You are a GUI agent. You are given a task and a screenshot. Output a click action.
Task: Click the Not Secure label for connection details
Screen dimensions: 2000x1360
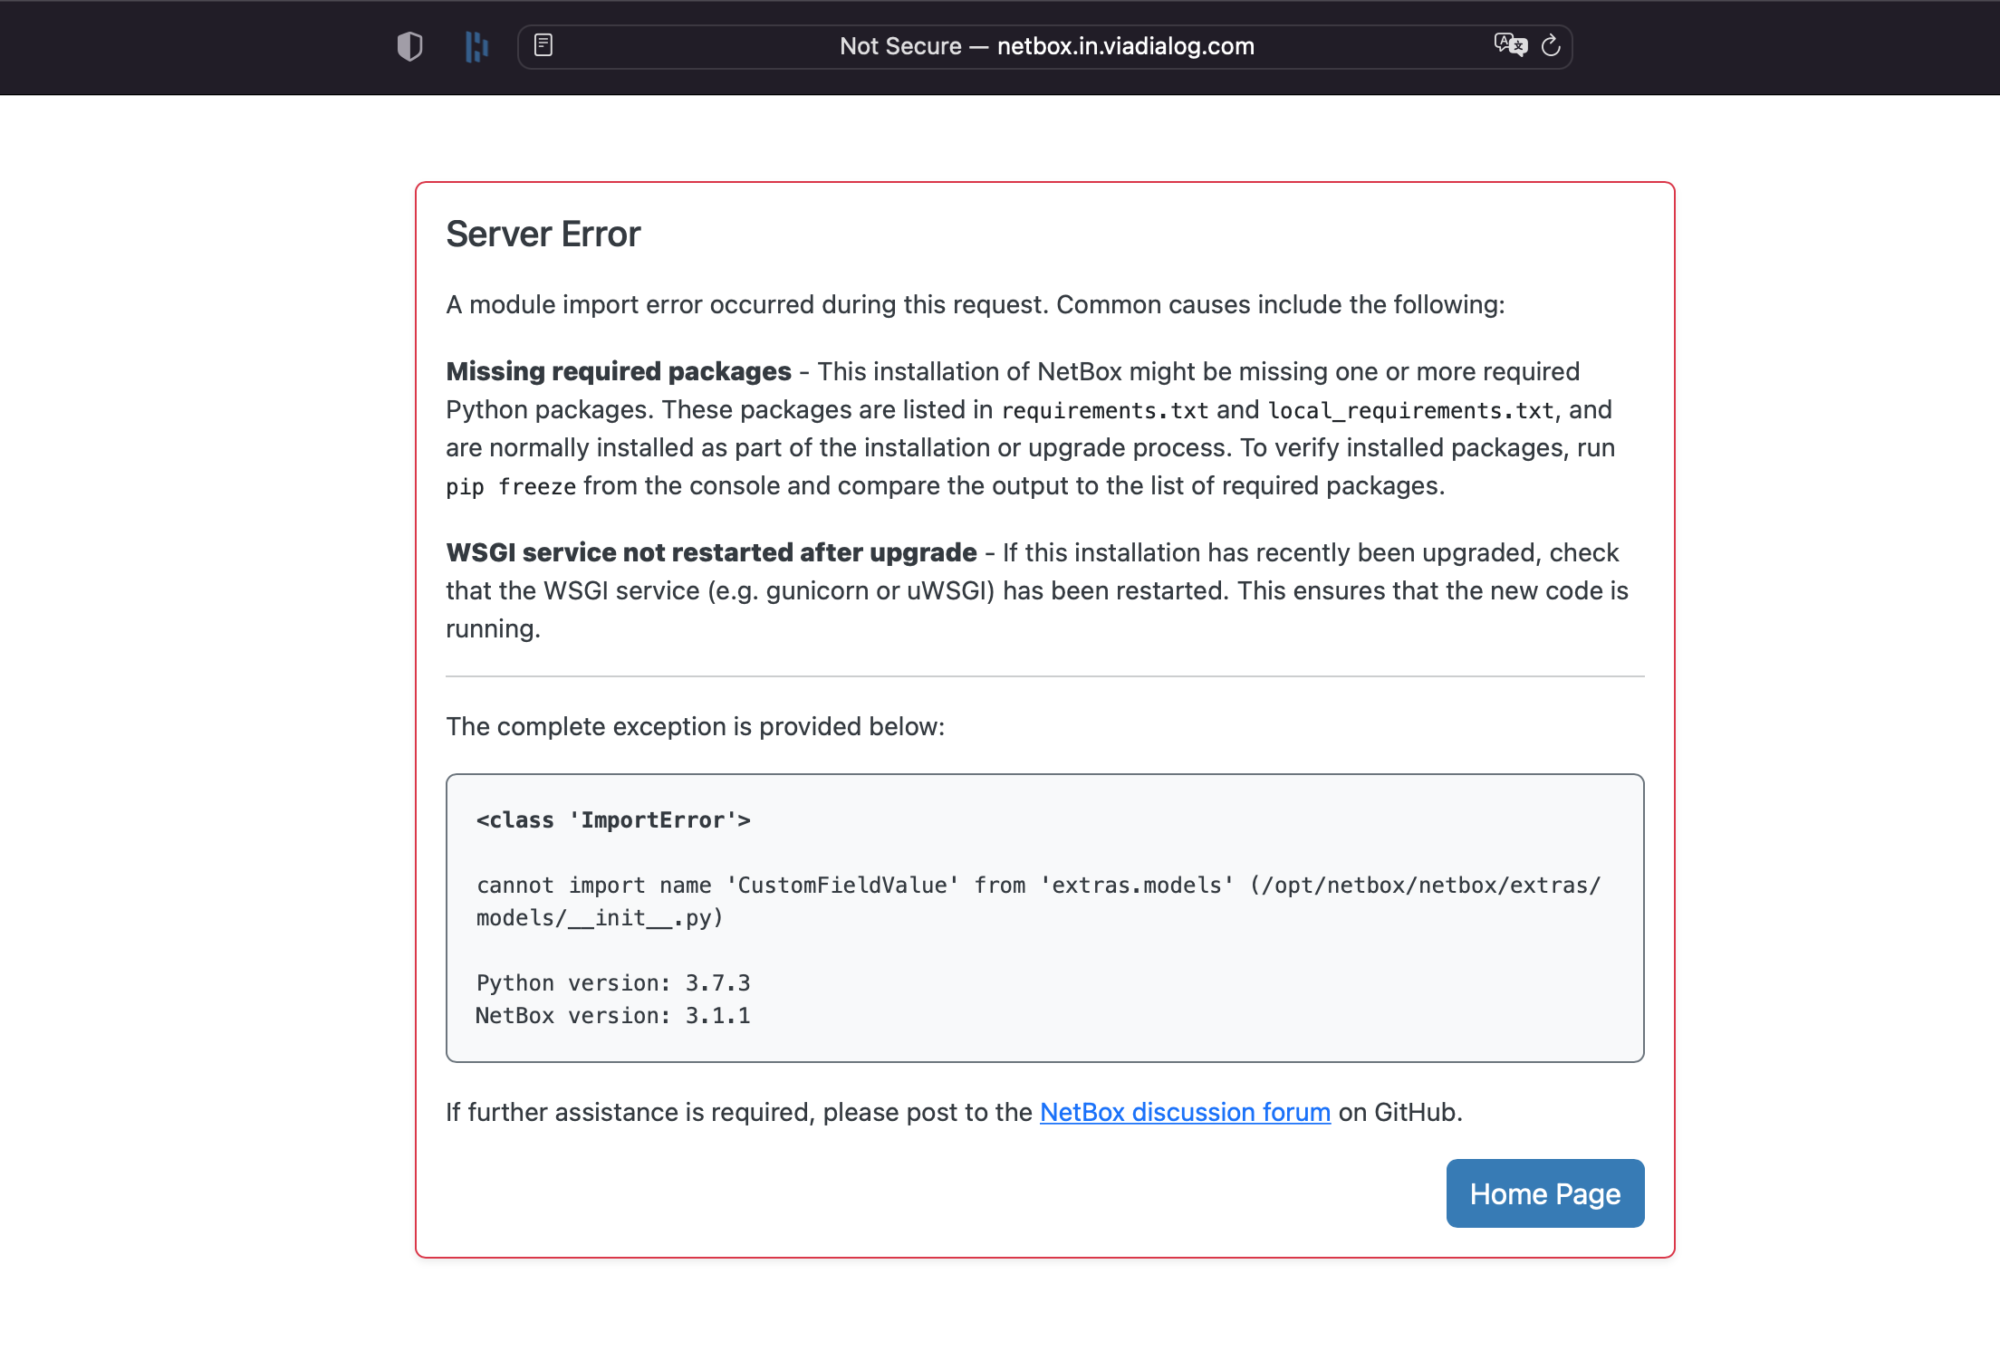click(x=900, y=46)
